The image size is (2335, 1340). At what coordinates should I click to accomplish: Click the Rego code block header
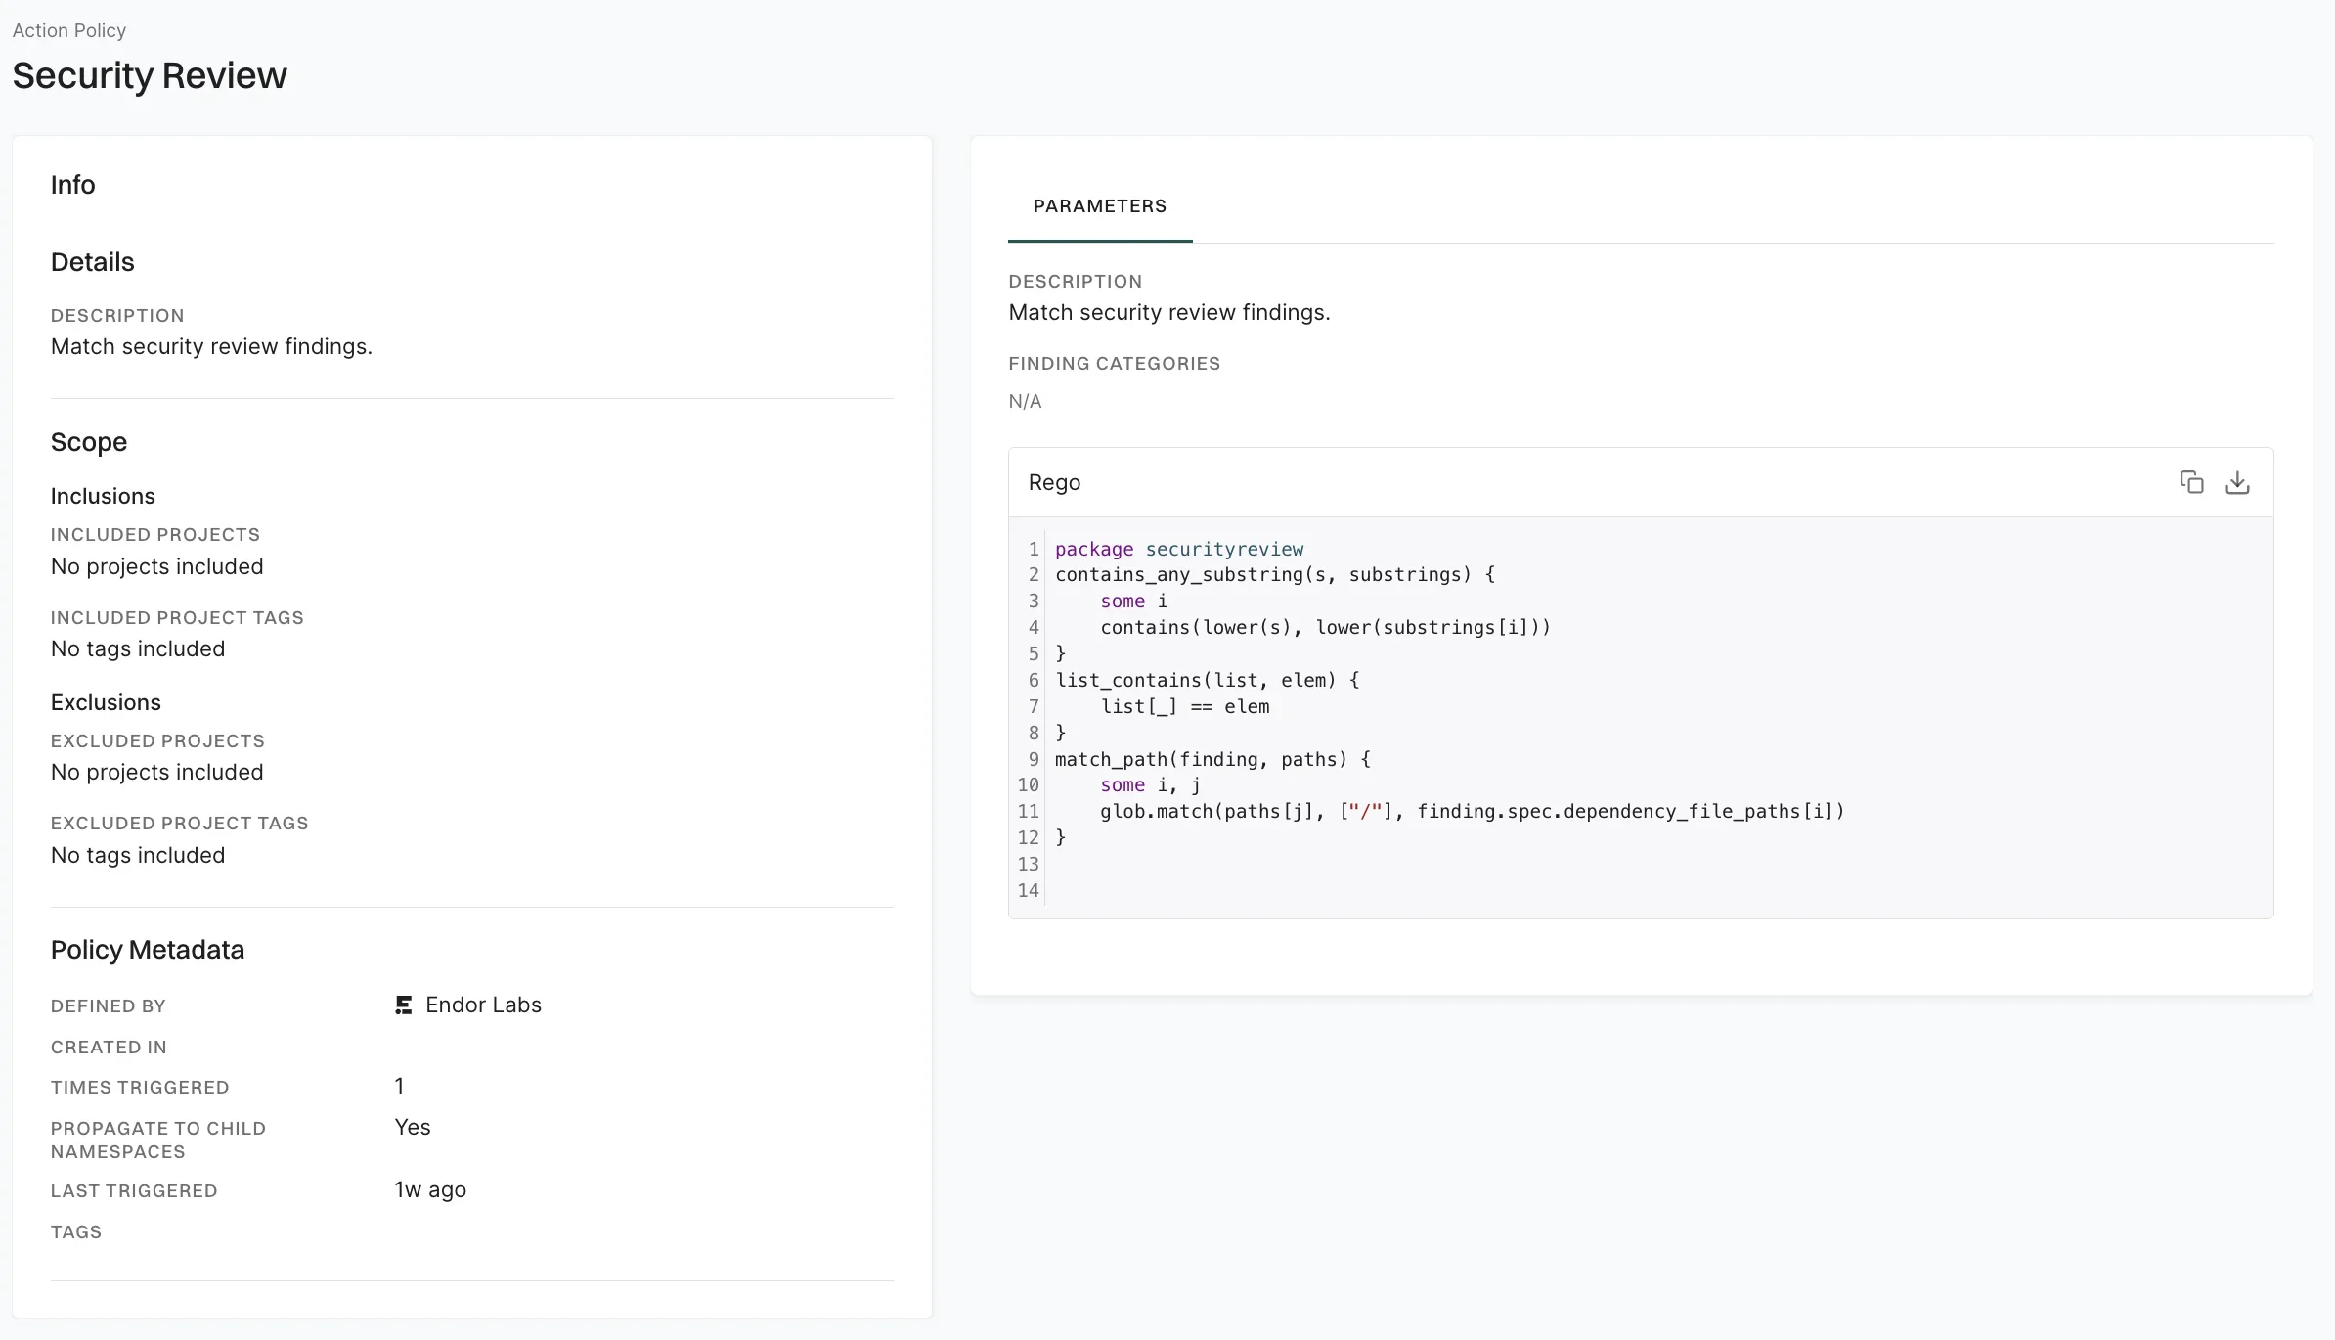(x=1054, y=482)
